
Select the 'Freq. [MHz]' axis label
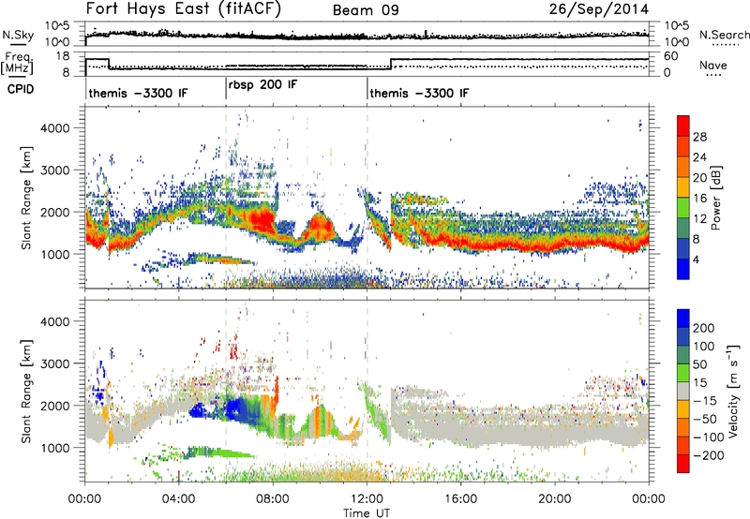point(17,63)
